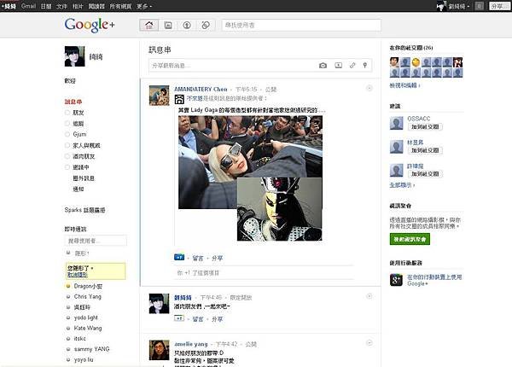Open 閱讀器 reader in top bar

[96, 6]
